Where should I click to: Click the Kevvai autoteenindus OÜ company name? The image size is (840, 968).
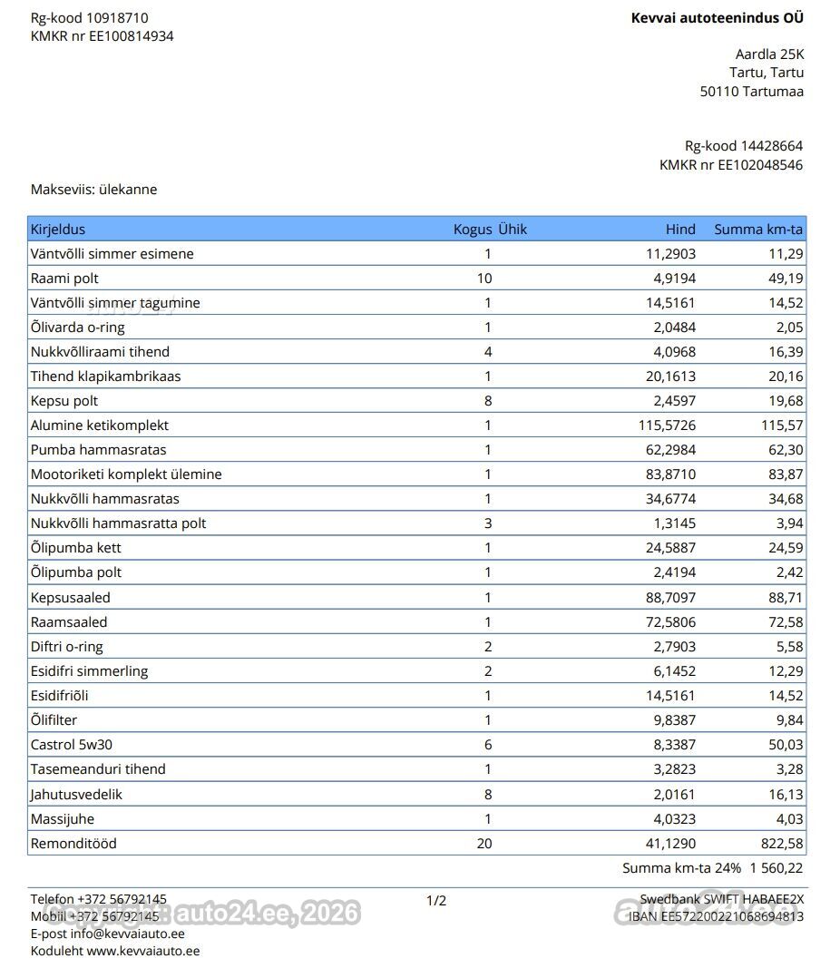718,18
